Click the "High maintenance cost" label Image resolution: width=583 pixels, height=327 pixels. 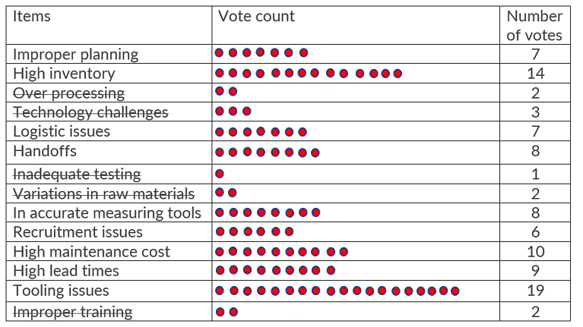coord(92,251)
